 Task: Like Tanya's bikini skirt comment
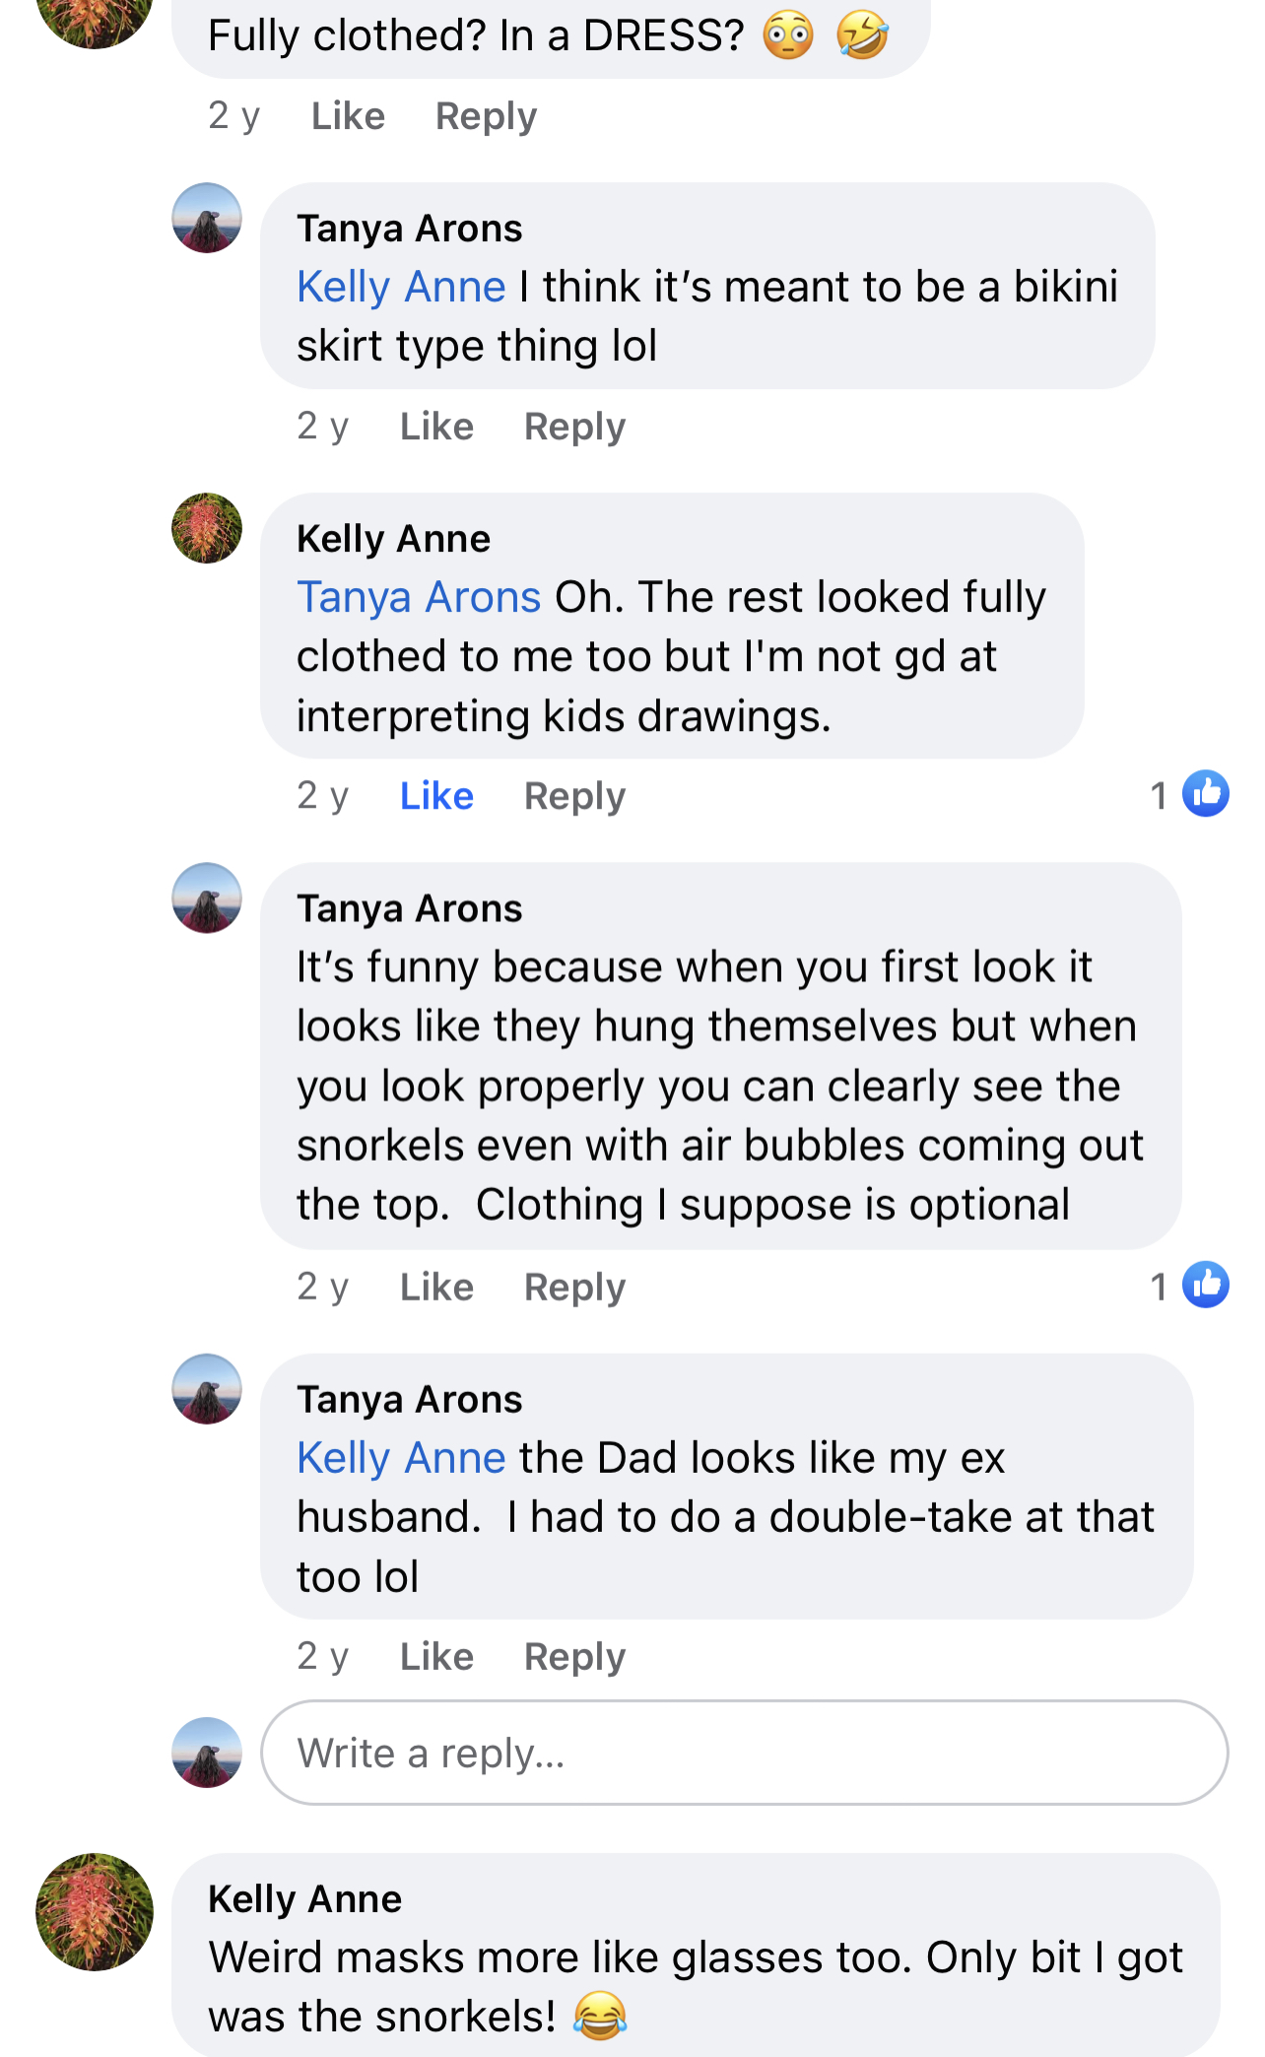point(436,427)
